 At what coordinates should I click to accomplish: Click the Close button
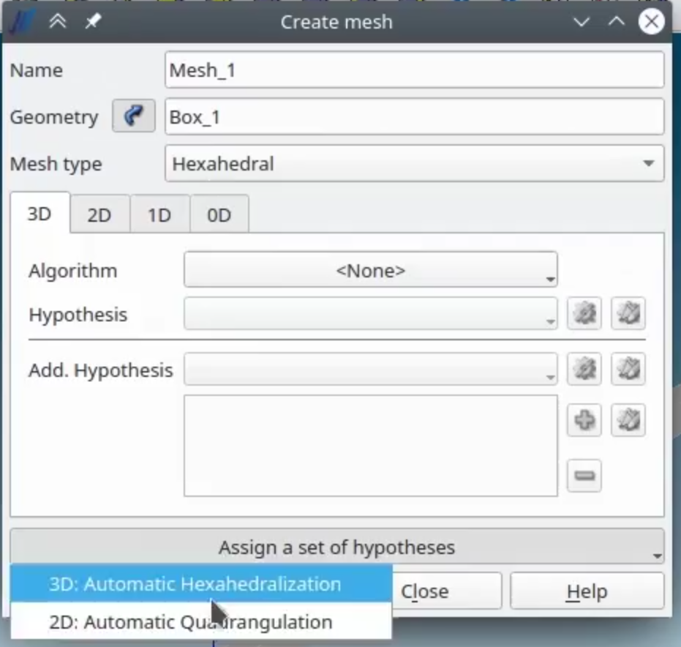click(446, 591)
